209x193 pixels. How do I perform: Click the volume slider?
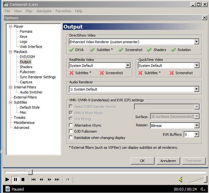(198, 179)
